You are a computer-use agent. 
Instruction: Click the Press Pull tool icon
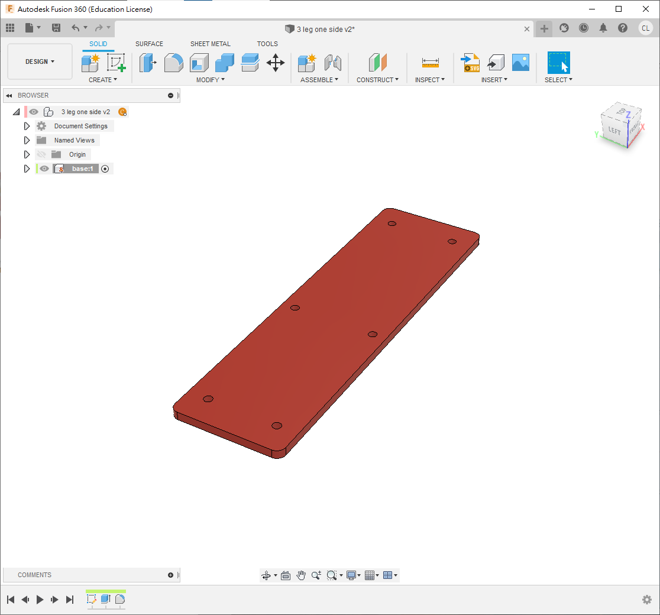[147, 62]
